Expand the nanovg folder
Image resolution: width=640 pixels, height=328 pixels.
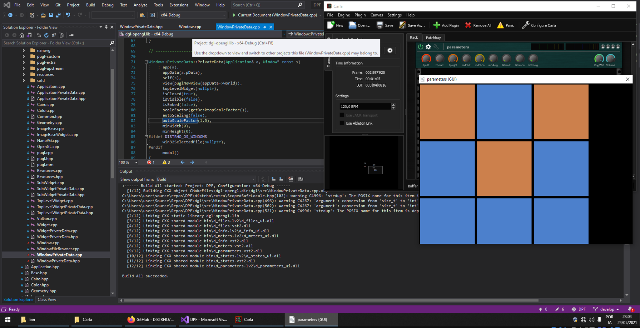click(24, 50)
